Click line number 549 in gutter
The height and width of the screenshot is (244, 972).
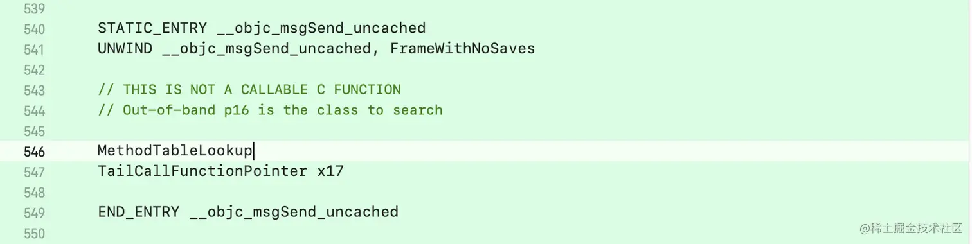(x=34, y=213)
